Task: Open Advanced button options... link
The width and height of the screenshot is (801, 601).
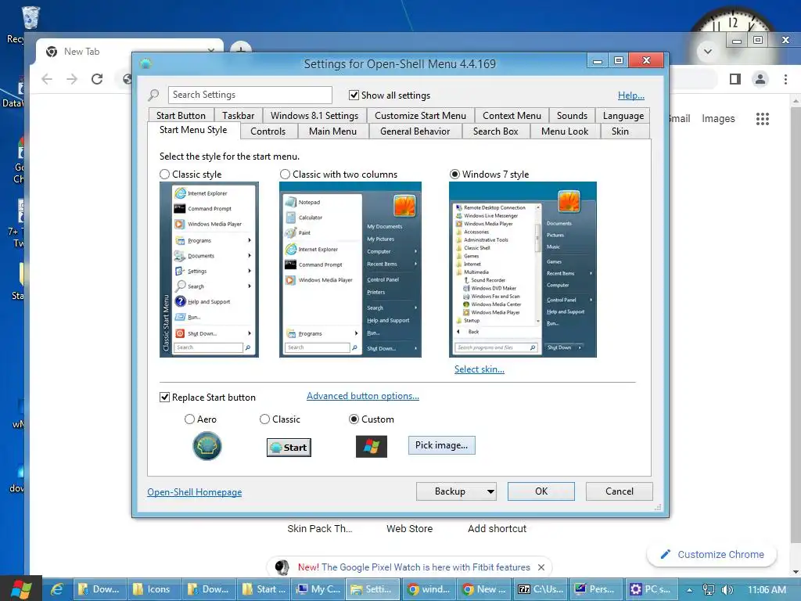Action: [x=363, y=396]
